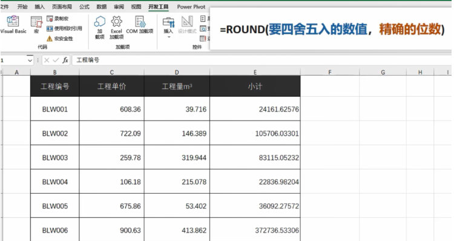Viewport: 454px width, 241px height.
Task: Open the Insert controls (插入) dropdown
Action: [168, 28]
